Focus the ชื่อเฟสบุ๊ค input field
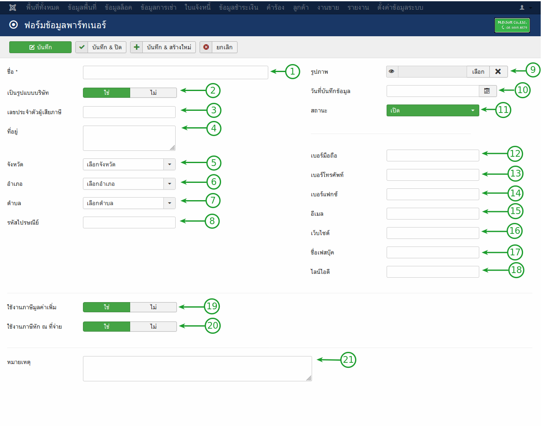The image size is (542, 426). [x=433, y=252]
